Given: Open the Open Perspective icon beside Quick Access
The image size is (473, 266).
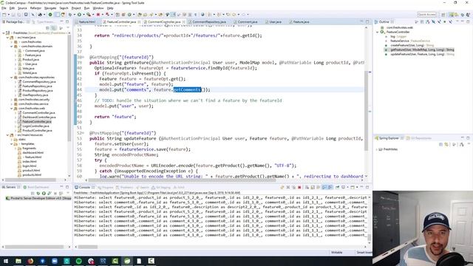Looking at the screenshot, I should coord(443,15).
